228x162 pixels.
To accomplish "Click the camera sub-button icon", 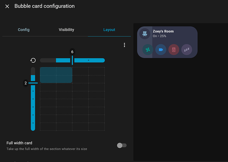I will click(x=161, y=50).
